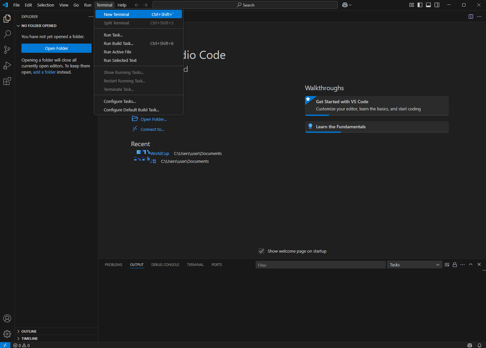Open the Run menu
486x348 pixels.
[x=88, y=5]
